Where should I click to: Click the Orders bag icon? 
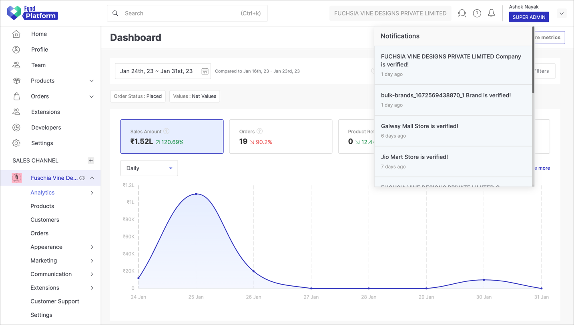[x=16, y=96]
